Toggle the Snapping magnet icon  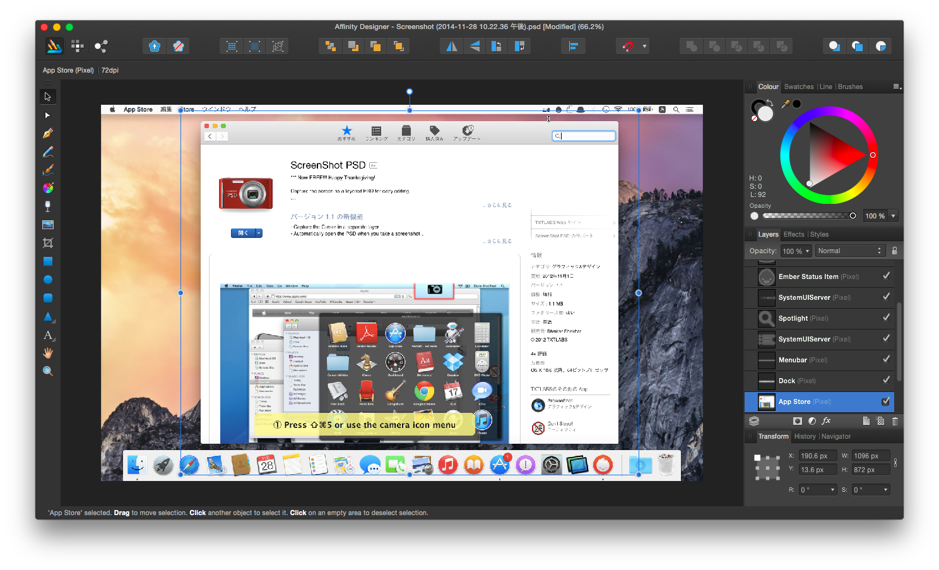(628, 46)
